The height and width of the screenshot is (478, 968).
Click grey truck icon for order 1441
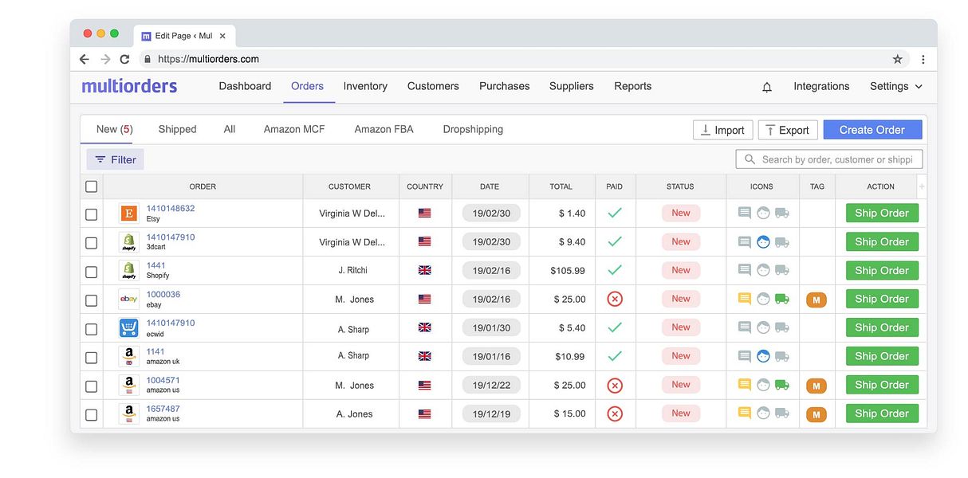point(782,270)
